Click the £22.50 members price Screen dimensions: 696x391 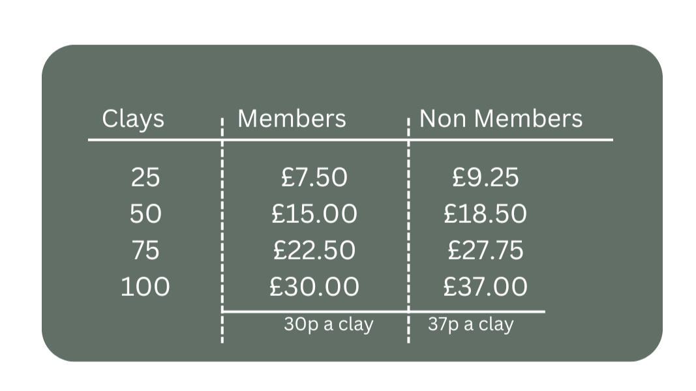(x=314, y=250)
